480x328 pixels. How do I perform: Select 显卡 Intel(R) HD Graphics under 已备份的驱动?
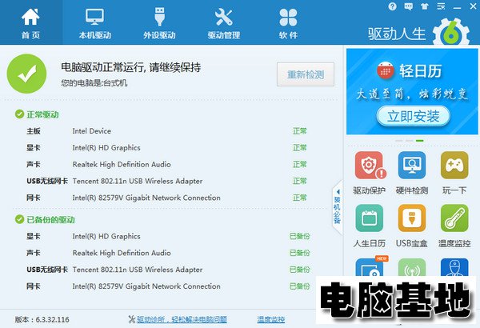coord(168,237)
